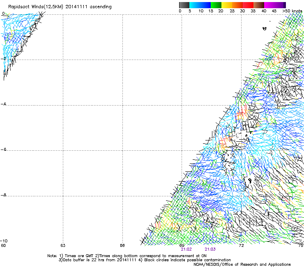Click the note line starting 'Note: 1) Times are GMT'
The height and width of the screenshot is (267, 304).
pos(127,256)
